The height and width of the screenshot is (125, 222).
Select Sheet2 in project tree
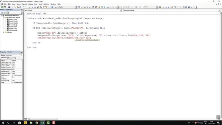pyautogui.click(x=13, y=21)
